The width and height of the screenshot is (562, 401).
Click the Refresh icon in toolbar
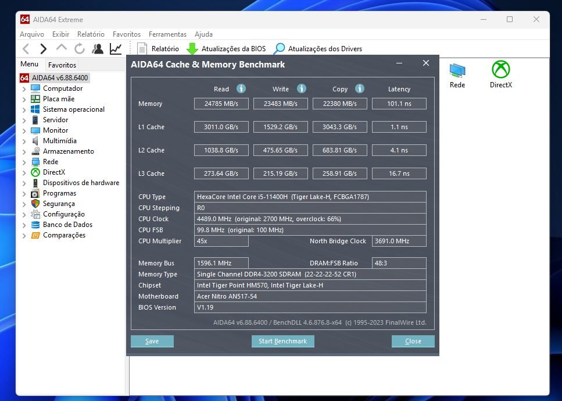pyautogui.click(x=79, y=49)
